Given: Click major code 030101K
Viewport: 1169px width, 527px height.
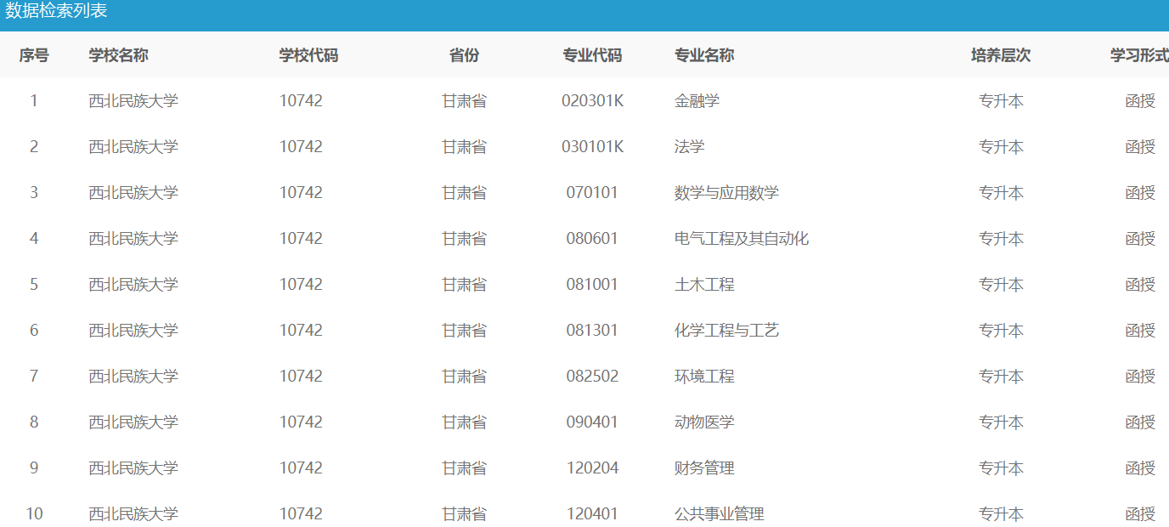Looking at the screenshot, I should [592, 147].
